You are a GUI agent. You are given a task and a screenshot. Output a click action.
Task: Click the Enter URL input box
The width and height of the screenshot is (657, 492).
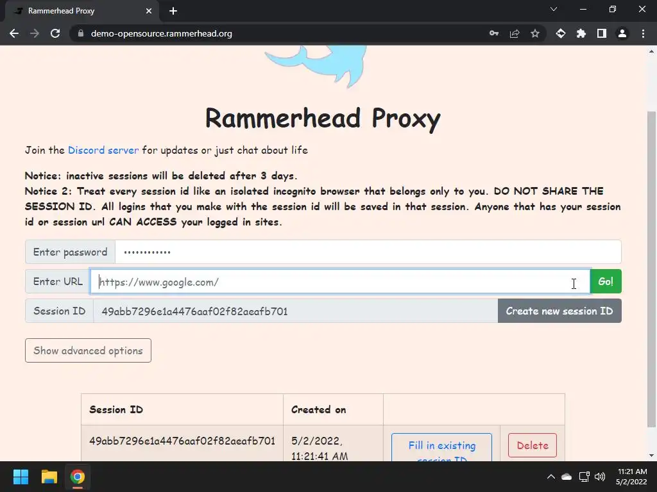(340, 282)
